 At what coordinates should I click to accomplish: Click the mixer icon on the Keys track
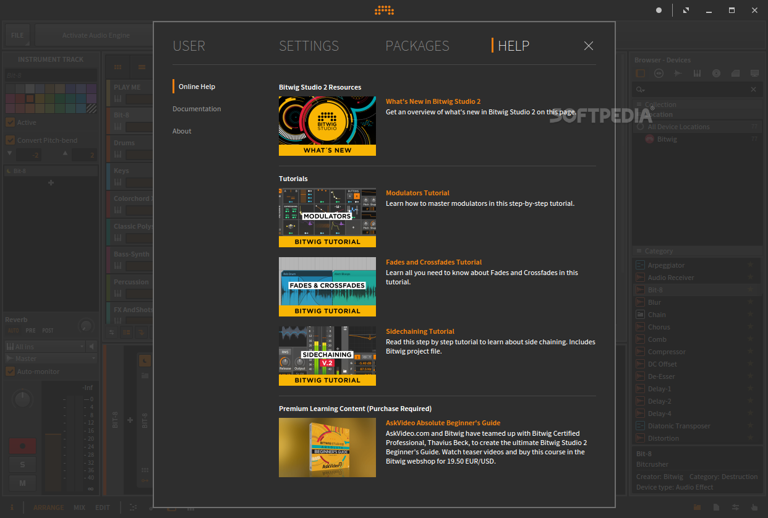pos(117,183)
